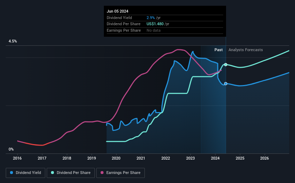Click the 2017 x-axis label
295x183 pixels.
[42, 158]
